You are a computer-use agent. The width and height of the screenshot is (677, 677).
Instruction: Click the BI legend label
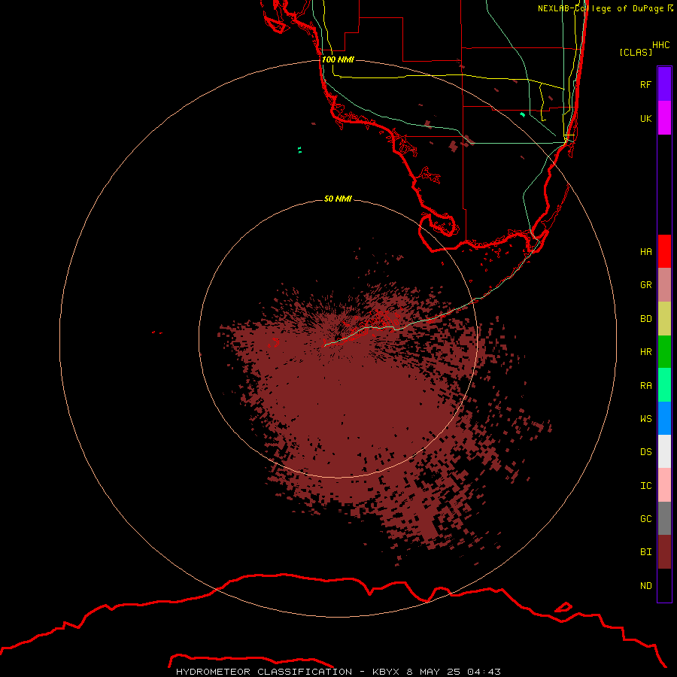point(646,552)
